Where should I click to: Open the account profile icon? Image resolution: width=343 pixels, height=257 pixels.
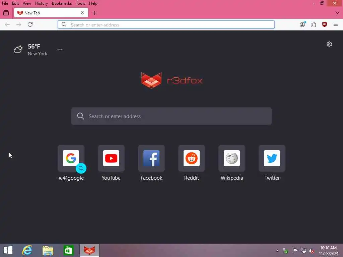(x=302, y=24)
